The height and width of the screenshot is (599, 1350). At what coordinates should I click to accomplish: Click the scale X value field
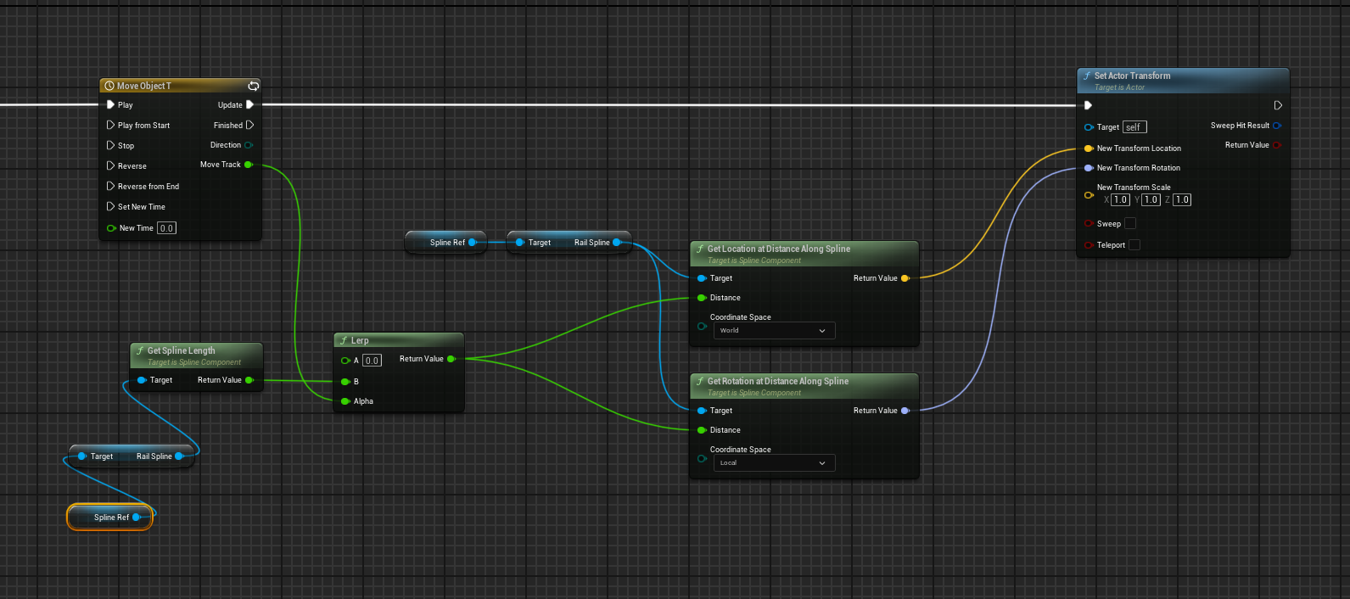tap(1120, 200)
